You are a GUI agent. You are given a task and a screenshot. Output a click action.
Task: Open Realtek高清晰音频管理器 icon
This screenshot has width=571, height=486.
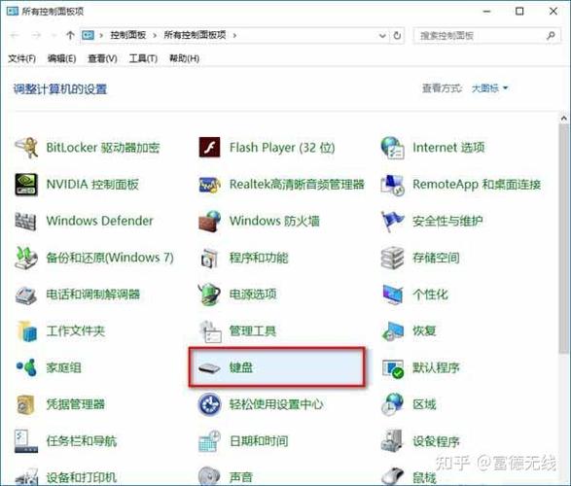209,185
